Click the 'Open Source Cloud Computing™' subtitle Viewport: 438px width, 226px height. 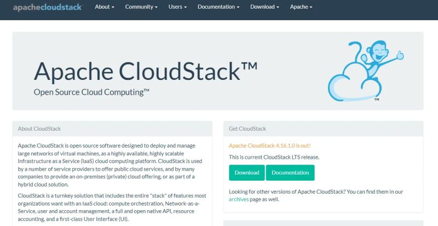point(91,92)
